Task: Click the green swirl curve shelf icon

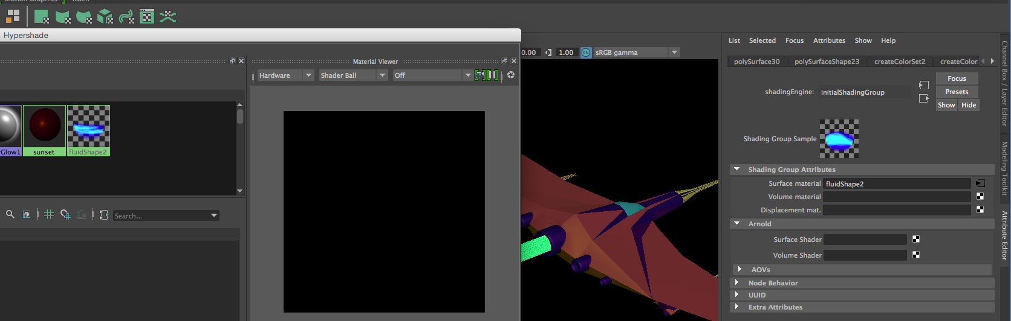Action: point(126,16)
